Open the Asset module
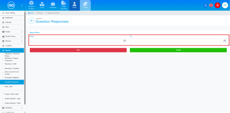Viewport: 230px width, 113px height. 42,5
